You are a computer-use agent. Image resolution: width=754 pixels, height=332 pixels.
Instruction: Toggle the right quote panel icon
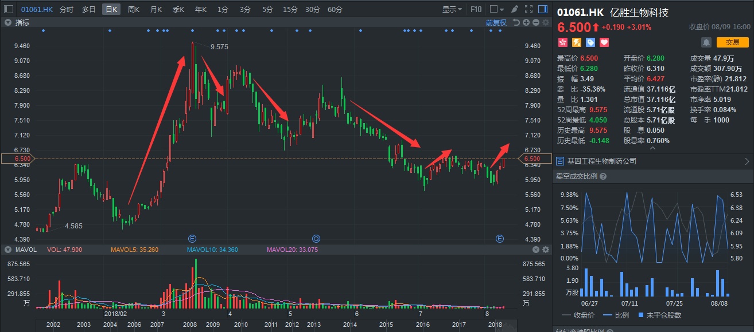542,9
